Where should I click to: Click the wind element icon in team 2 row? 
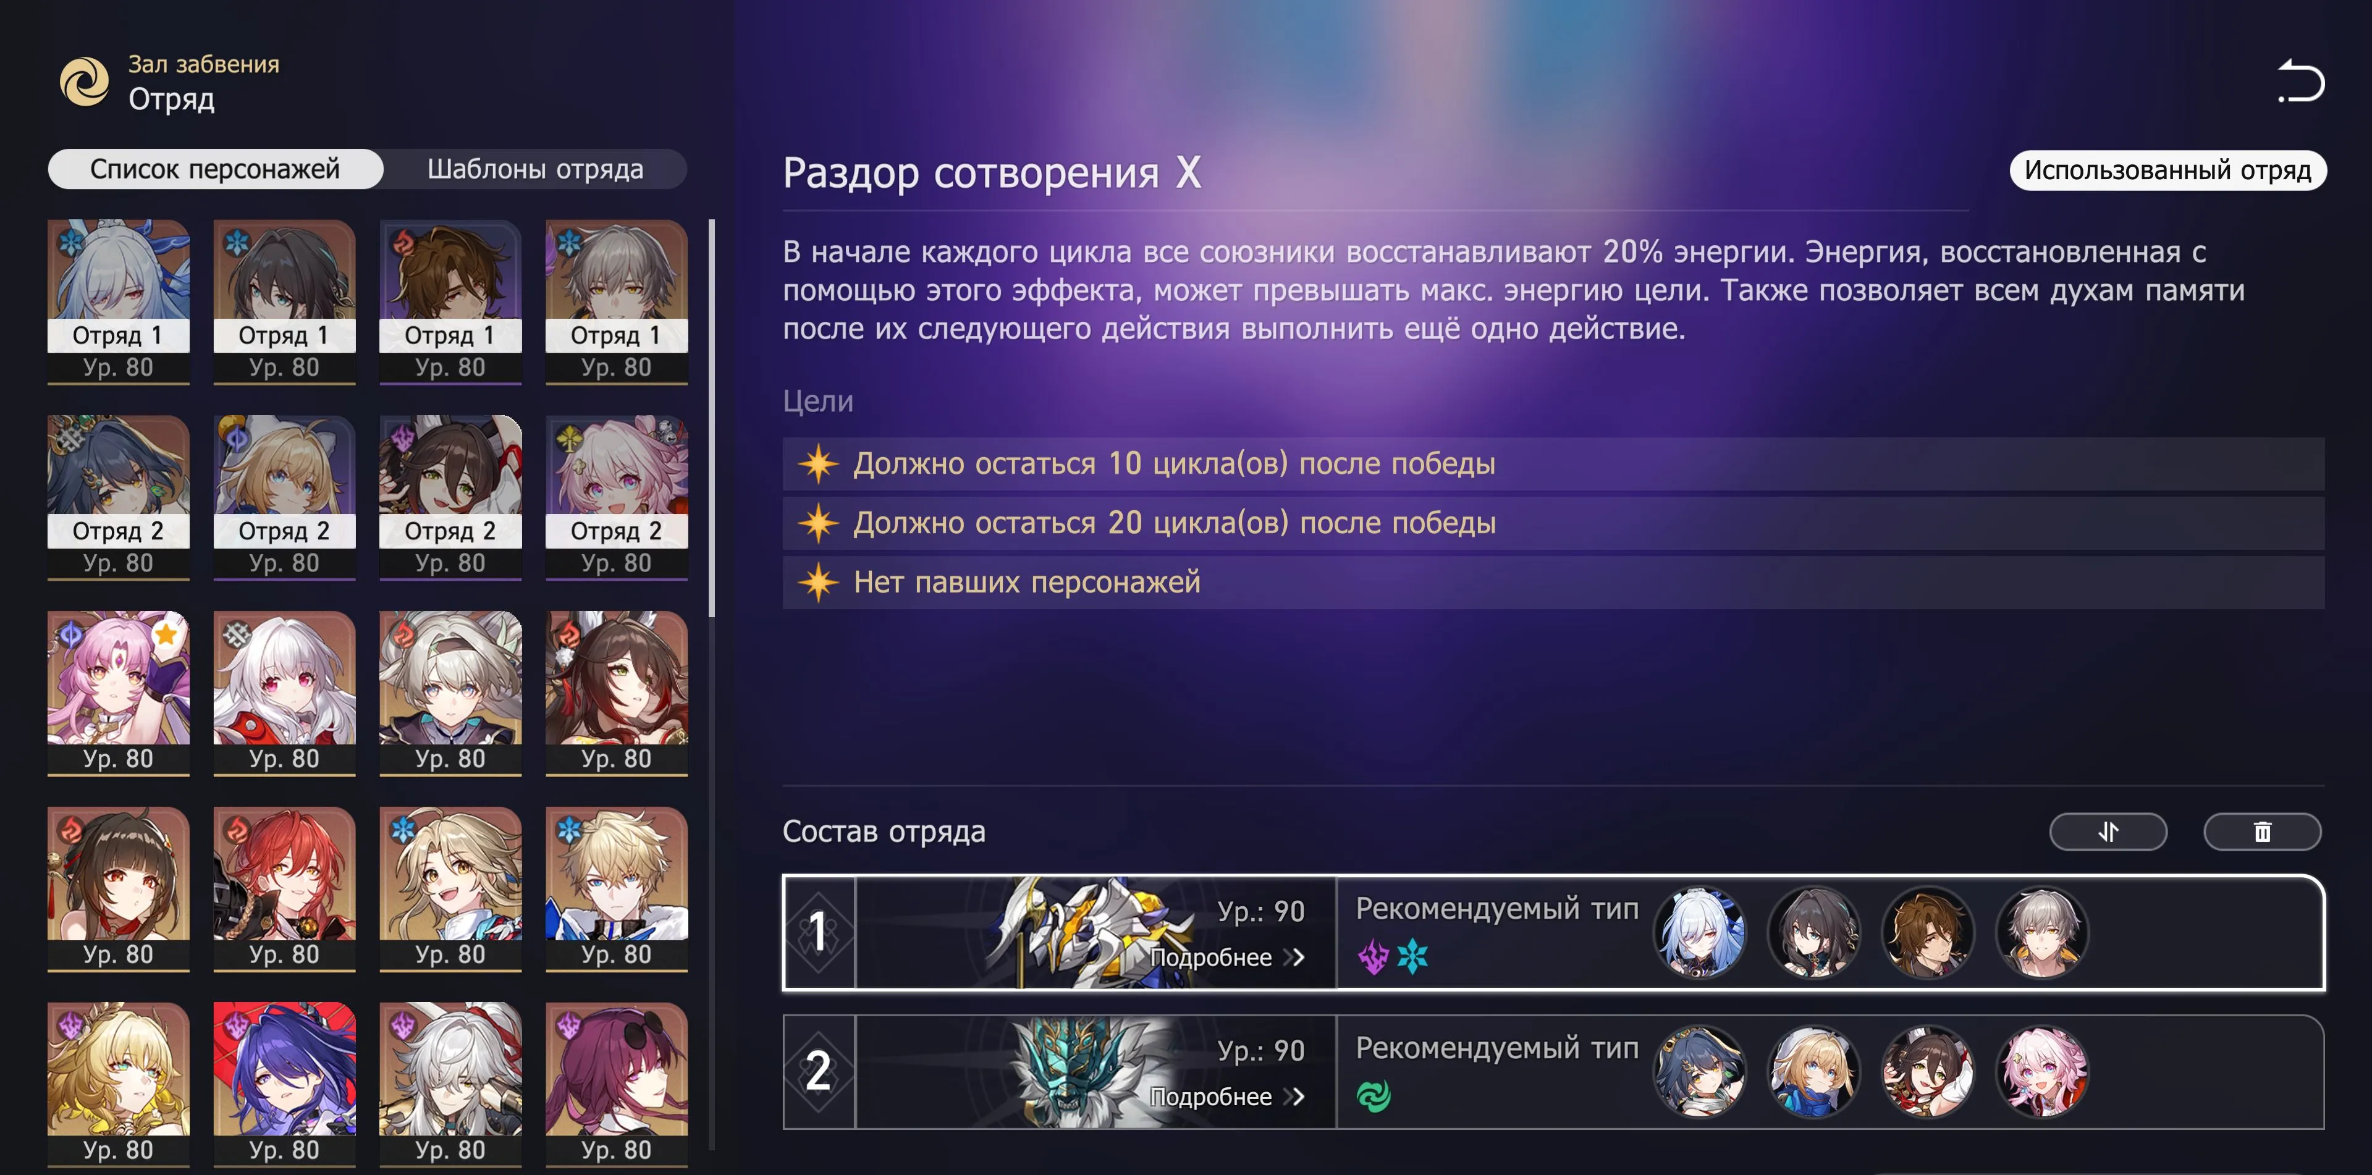point(1374,1096)
